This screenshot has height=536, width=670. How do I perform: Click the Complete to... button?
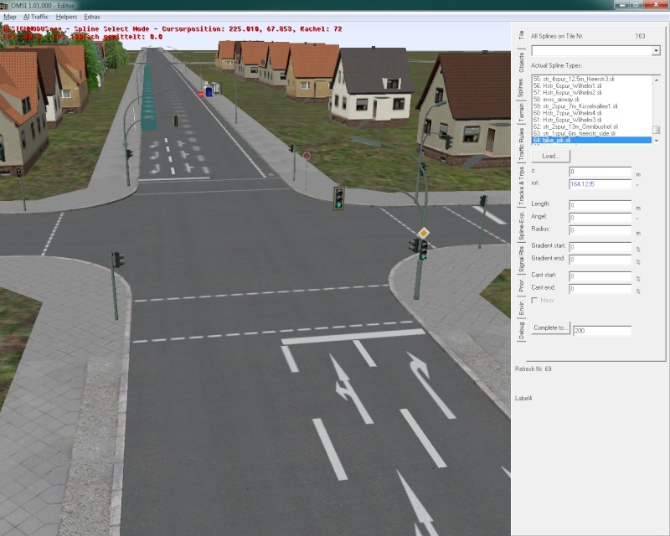pos(550,327)
